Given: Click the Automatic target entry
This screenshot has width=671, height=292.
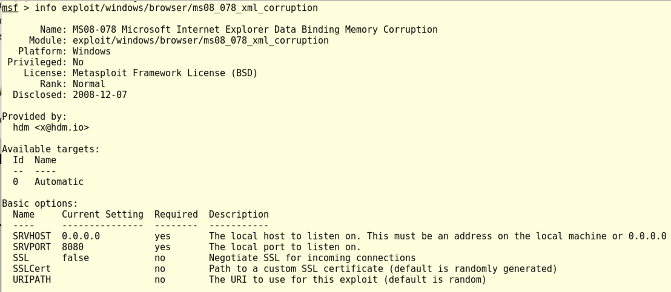Looking at the screenshot, I should click(x=59, y=182).
